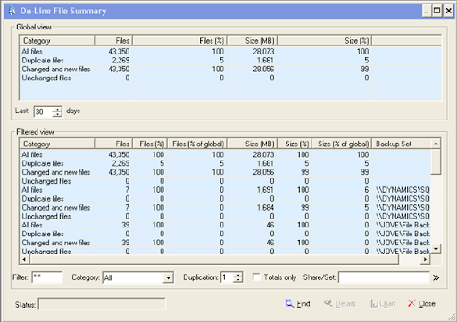Click the vertical scrollbar thumb in Filtered view

tap(436, 161)
